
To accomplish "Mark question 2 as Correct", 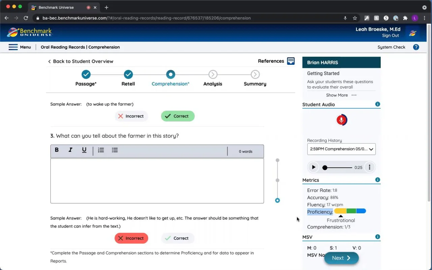I will pyautogui.click(x=178, y=116).
